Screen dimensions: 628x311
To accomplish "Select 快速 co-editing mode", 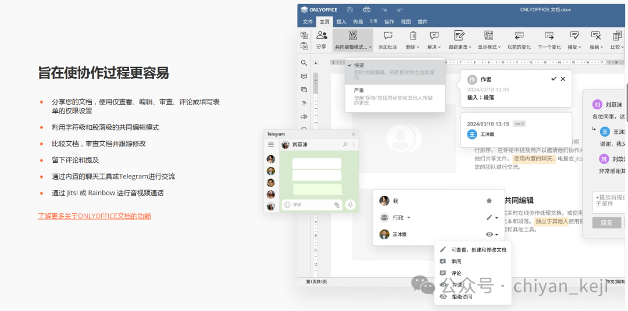I will click(x=395, y=72).
